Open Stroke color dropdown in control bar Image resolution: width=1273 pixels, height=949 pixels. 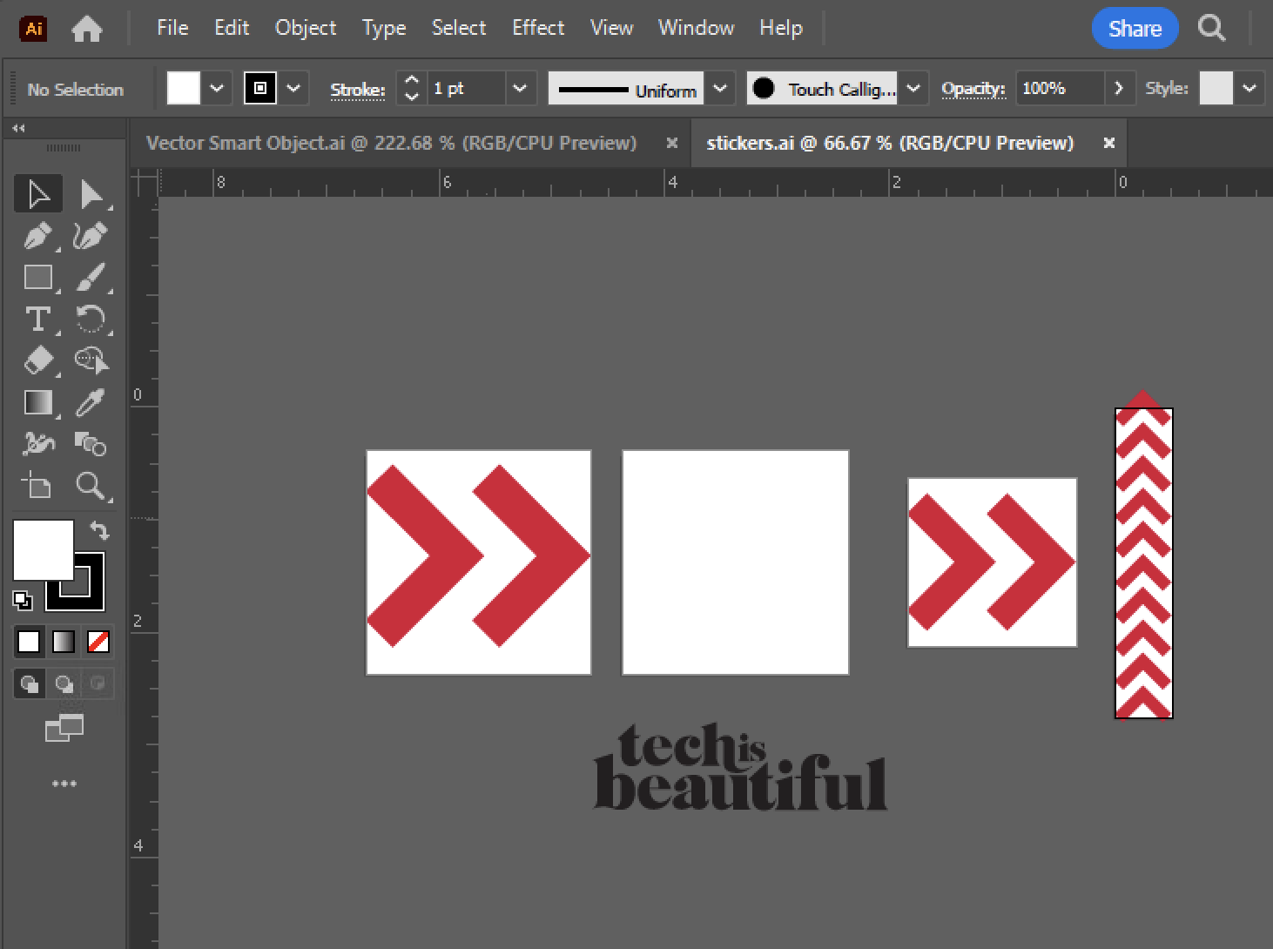[293, 89]
